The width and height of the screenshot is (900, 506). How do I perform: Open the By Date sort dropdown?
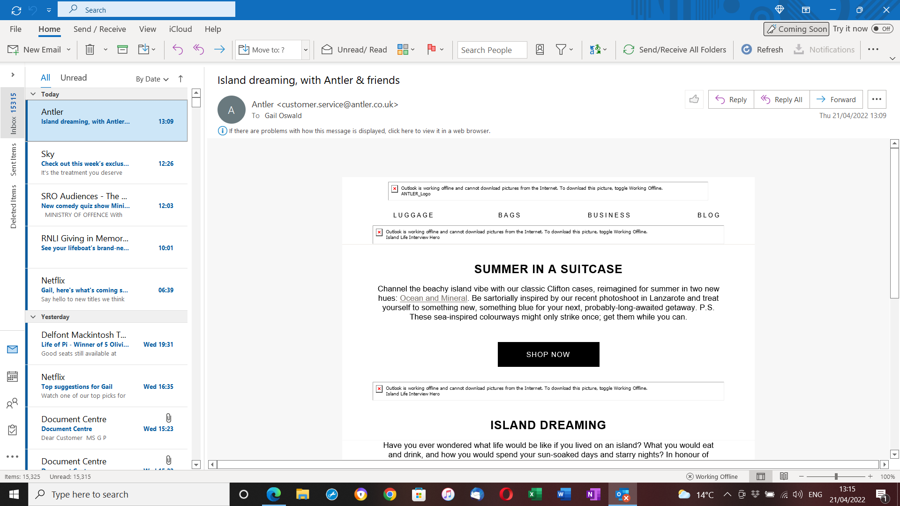[152, 79]
